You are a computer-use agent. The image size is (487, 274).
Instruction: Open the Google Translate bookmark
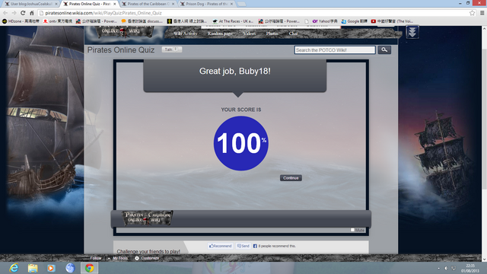(x=354, y=21)
